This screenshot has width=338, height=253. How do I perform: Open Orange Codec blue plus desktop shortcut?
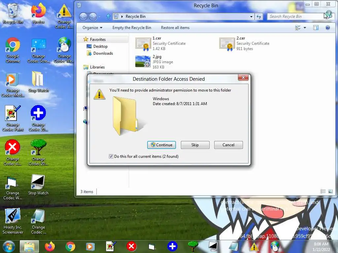click(38, 118)
